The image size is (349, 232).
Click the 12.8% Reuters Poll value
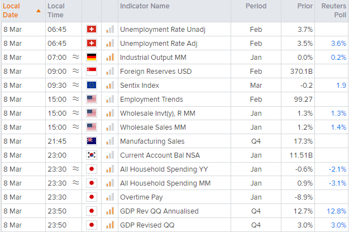point(335,211)
